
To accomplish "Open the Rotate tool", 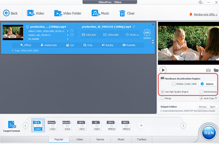I will click(x=108, y=45).
